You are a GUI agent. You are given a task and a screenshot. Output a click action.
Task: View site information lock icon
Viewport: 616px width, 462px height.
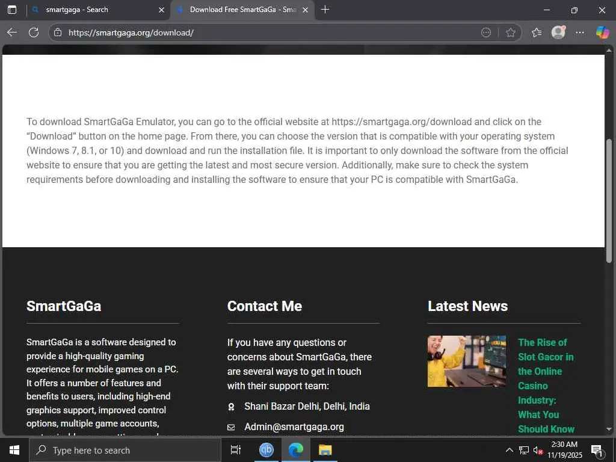[58, 32]
